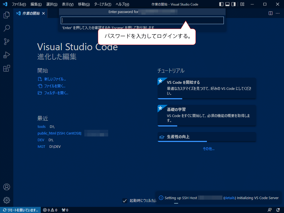Screen dimensions: 284x213
Task: Focus the password input field
Action: (142, 20)
